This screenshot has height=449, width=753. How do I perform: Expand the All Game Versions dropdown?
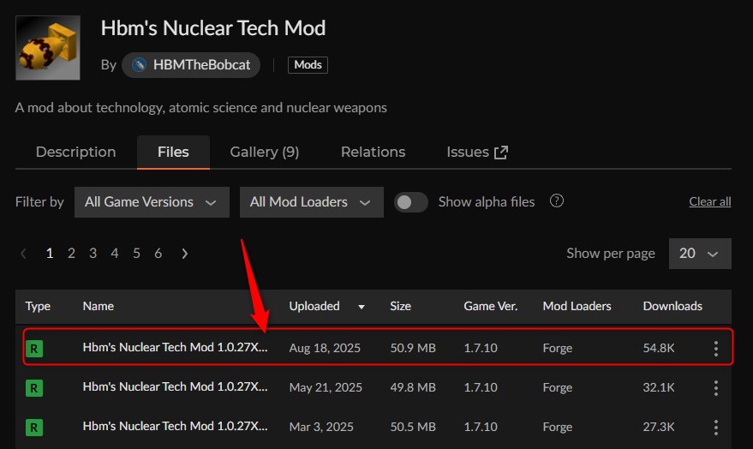point(152,202)
